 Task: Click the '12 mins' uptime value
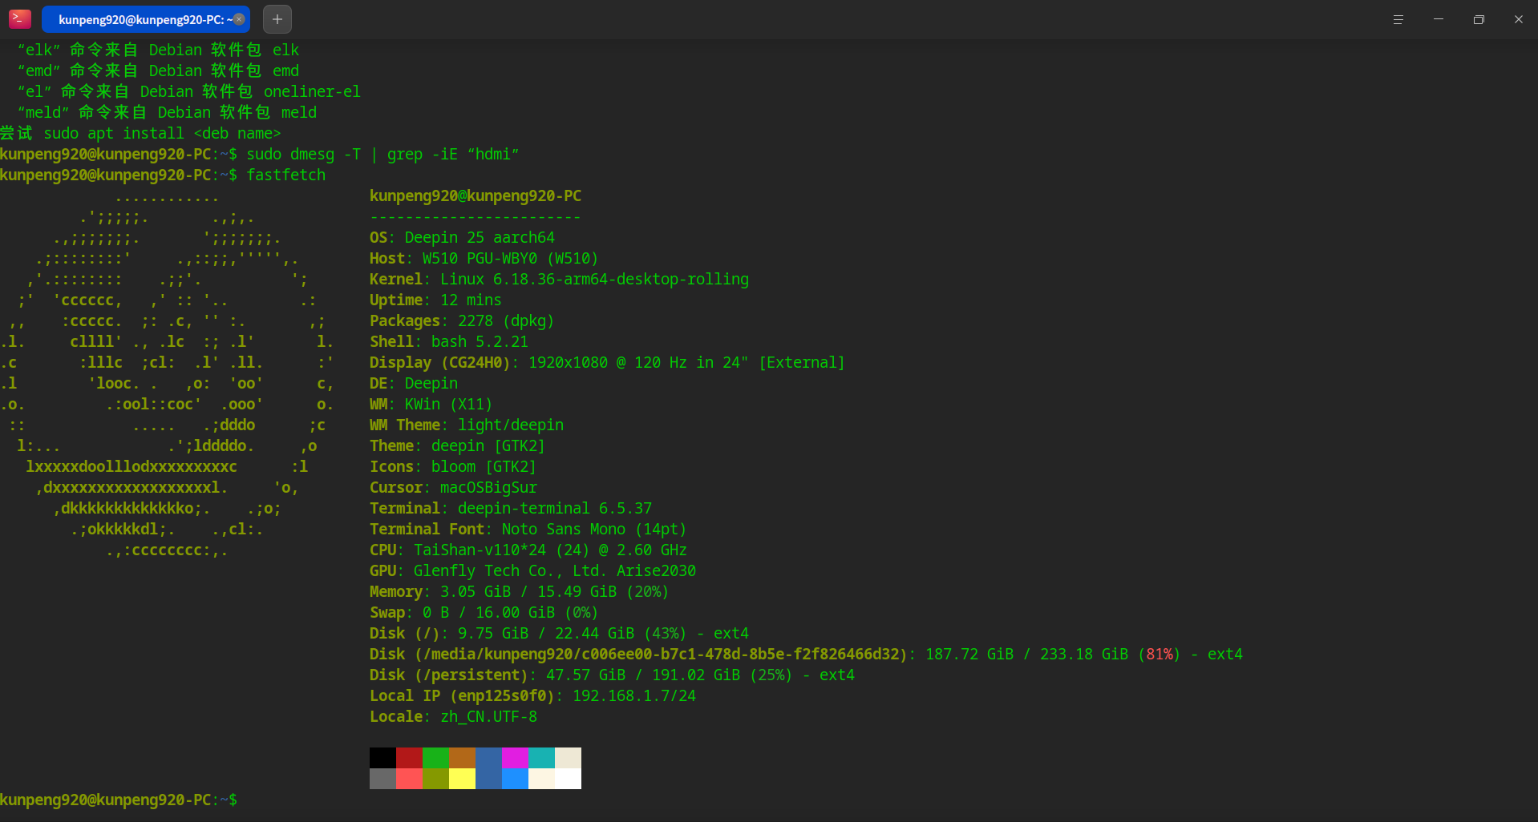[x=471, y=300]
